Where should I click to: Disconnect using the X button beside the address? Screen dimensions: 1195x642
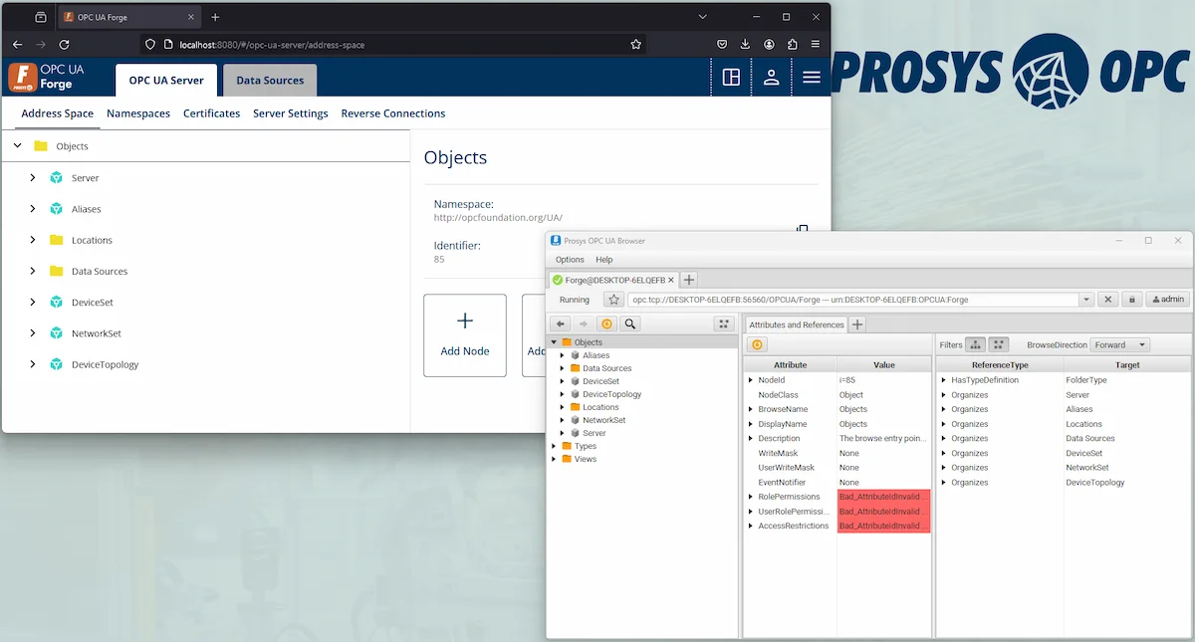(x=1107, y=300)
